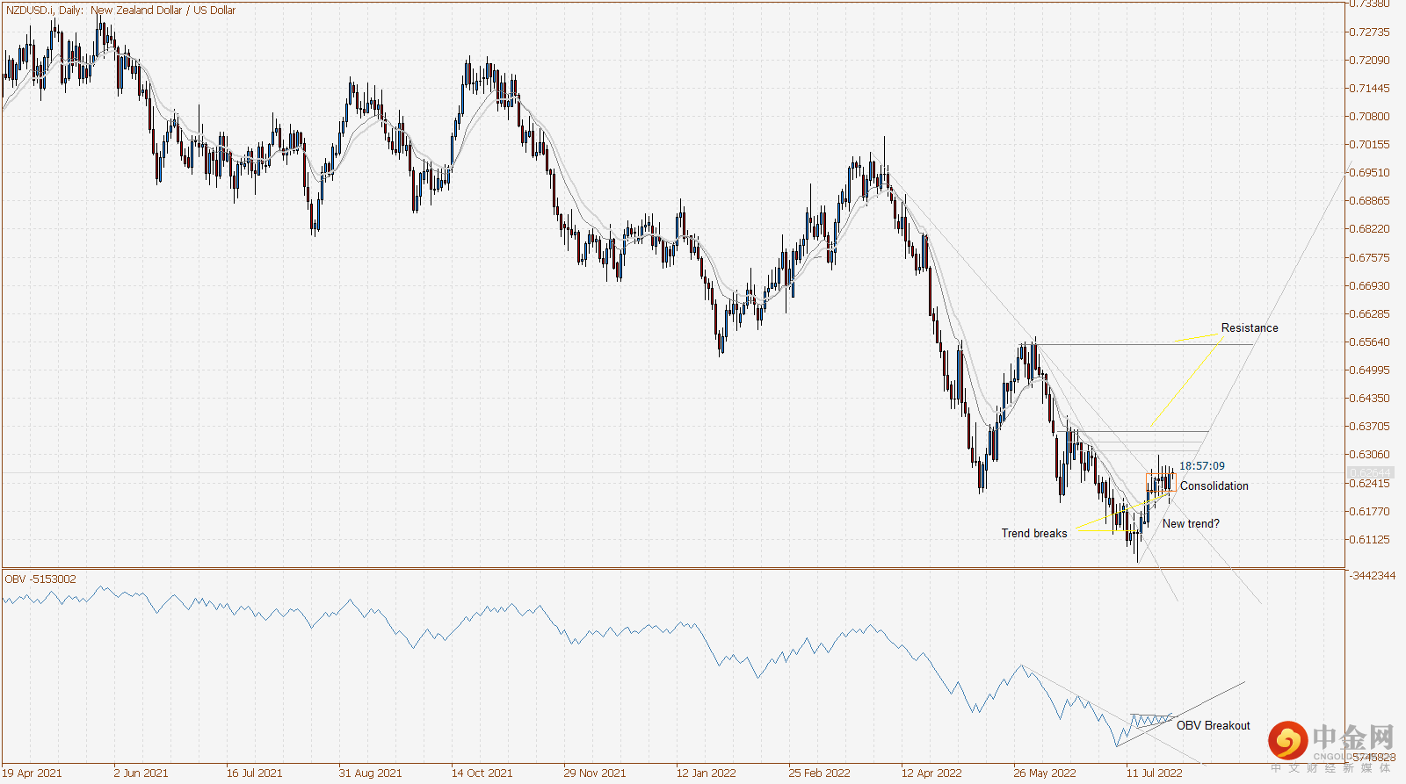The image size is (1406, 784).
Task: Click the '29 Nov 2021' date label
Action: [595, 773]
